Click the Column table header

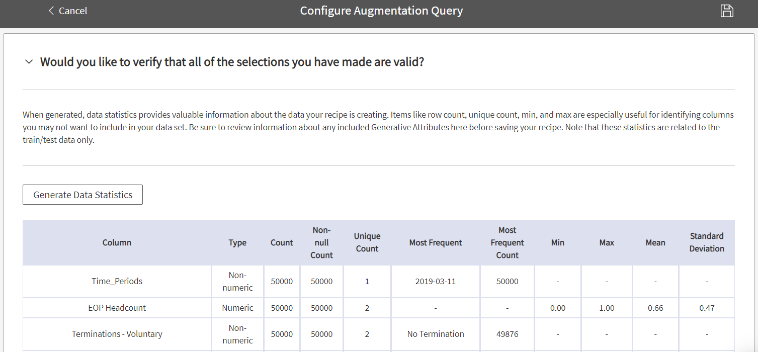[x=117, y=242]
